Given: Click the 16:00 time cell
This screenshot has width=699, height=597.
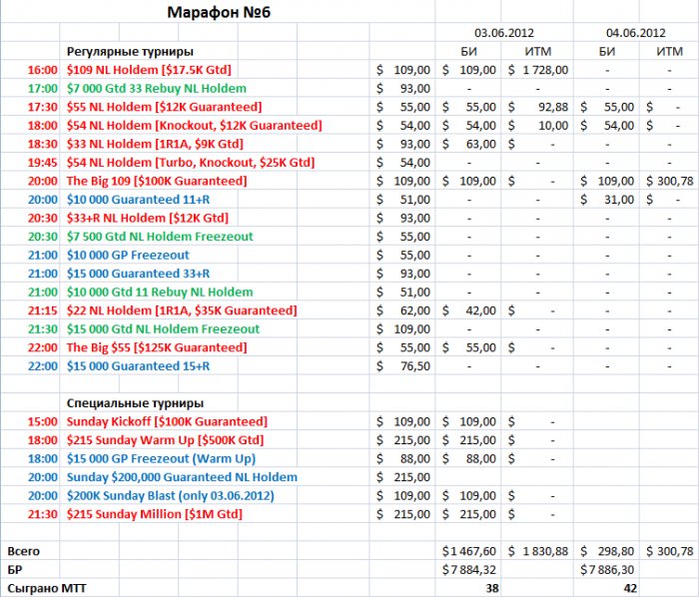Looking at the screenshot, I should pos(42,70).
